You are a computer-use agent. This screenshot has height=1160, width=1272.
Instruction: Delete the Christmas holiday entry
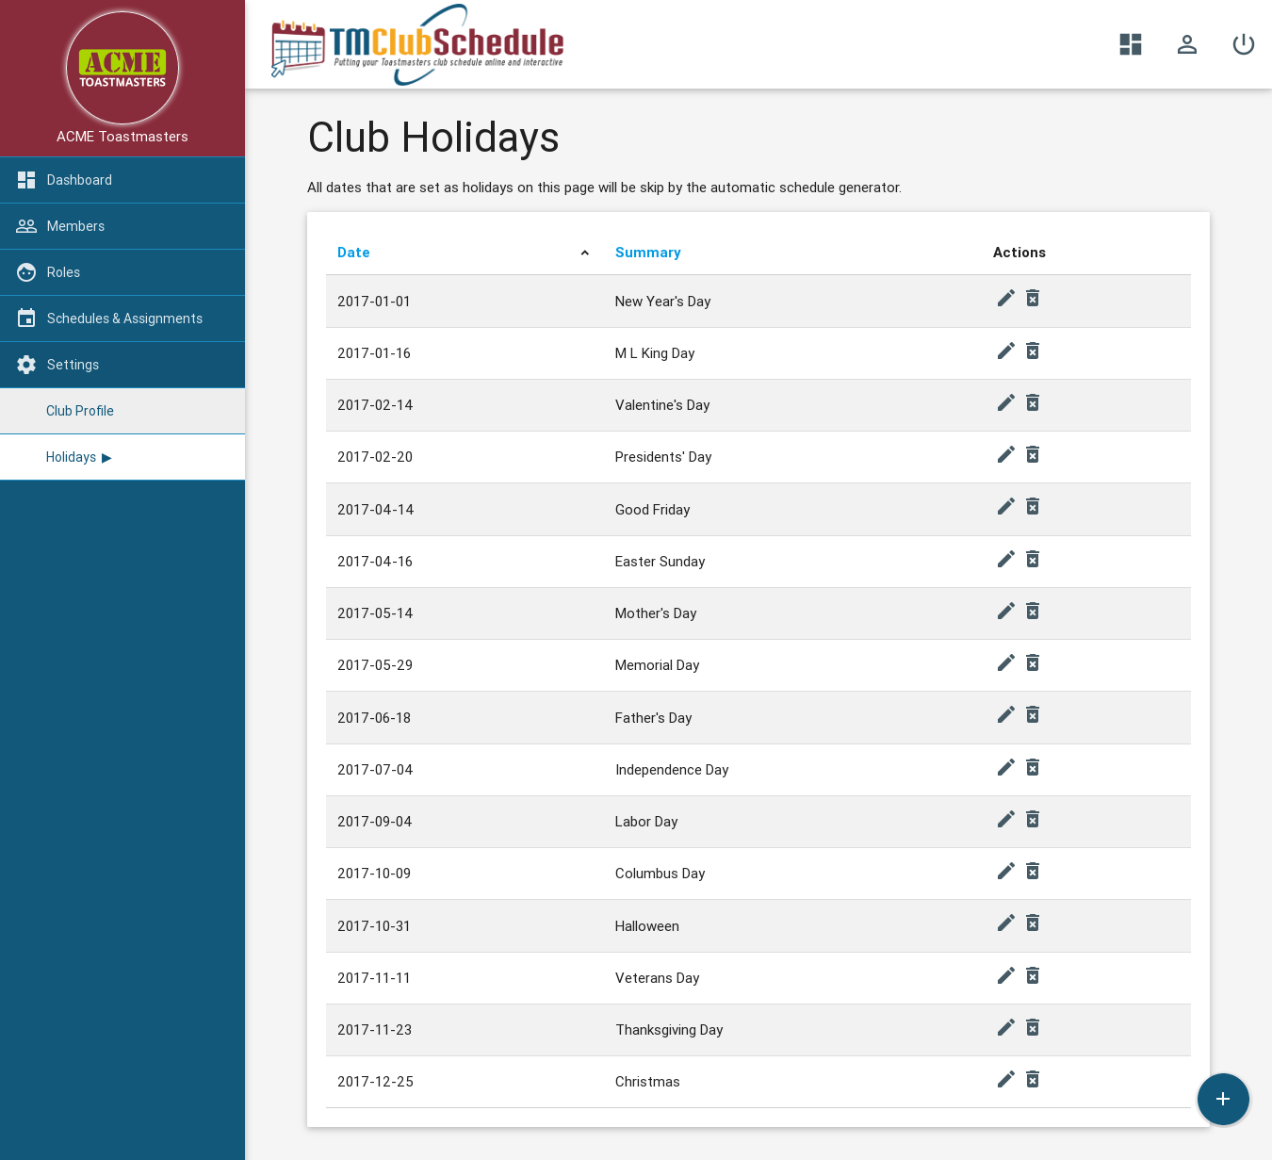[1032, 1079]
